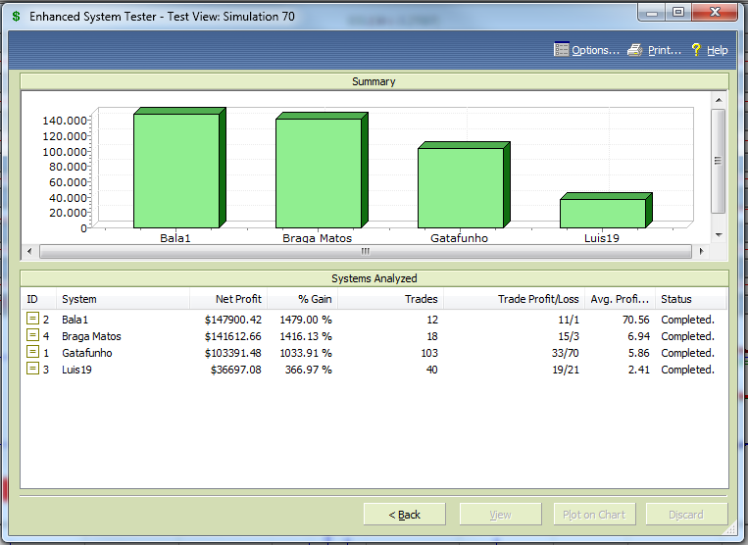This screenshot has width=748, height=545.
Task: Click the 366.97 % gain value
Action: [309, 370]
